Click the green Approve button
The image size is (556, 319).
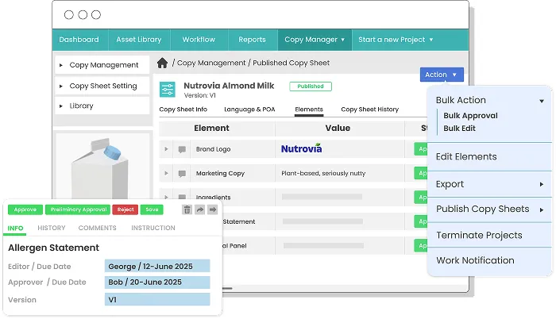[25, 209]
